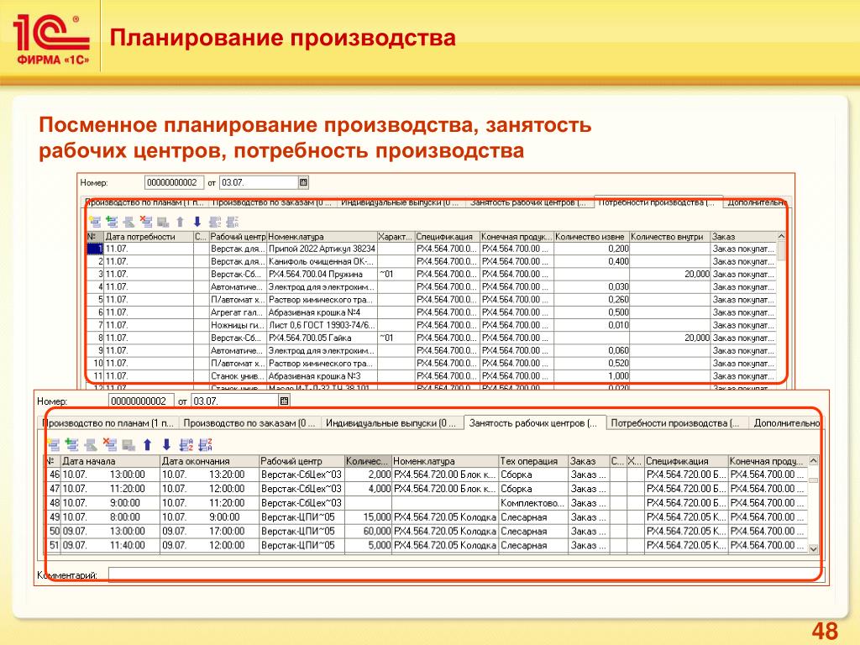Screen dimensions: 860x645
Task: Click the Номер field in the lower form
Action: (x=141, y=401)
